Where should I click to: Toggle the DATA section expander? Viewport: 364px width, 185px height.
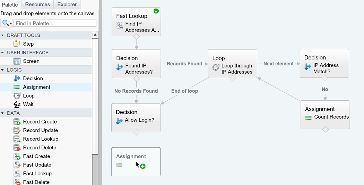pos(3,113)
